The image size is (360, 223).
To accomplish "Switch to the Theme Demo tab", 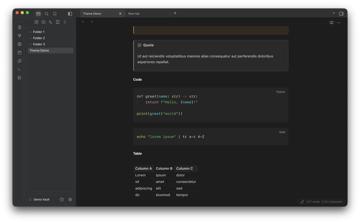I will pos(103,13).
